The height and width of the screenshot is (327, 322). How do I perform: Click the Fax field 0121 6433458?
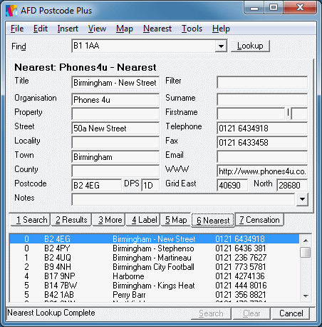[262, 143]
